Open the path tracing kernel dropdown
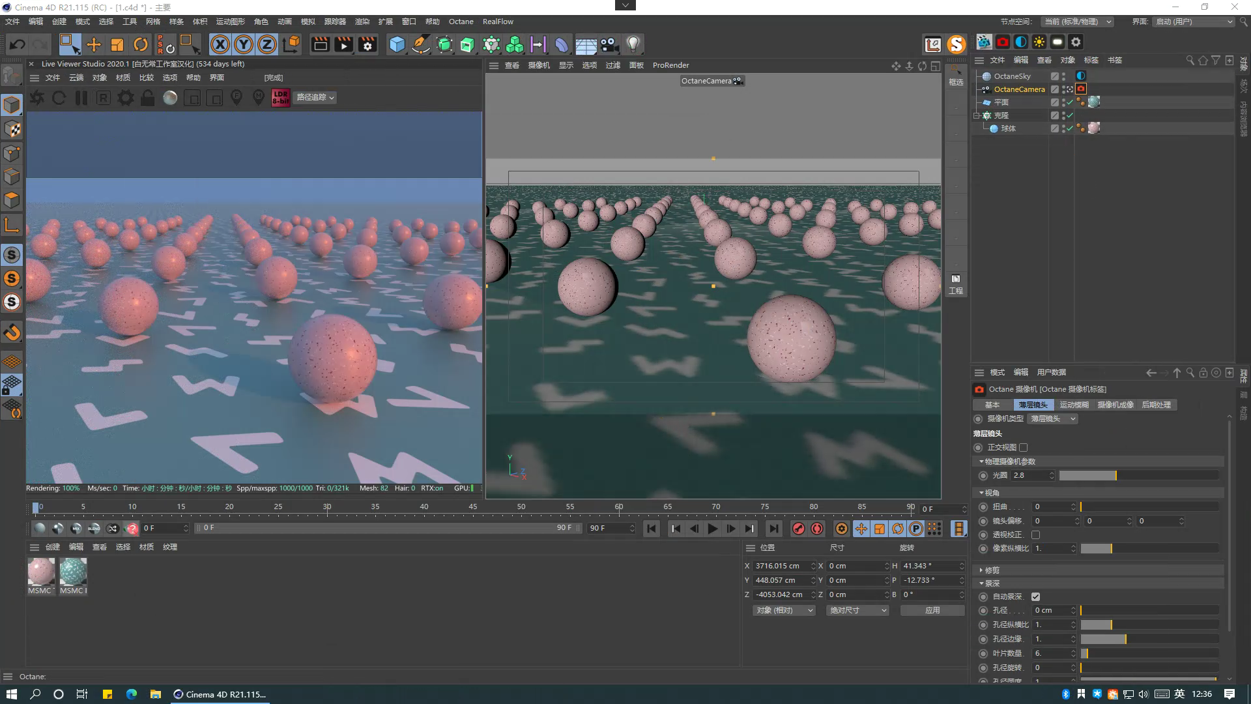 (x=315, y=97)
